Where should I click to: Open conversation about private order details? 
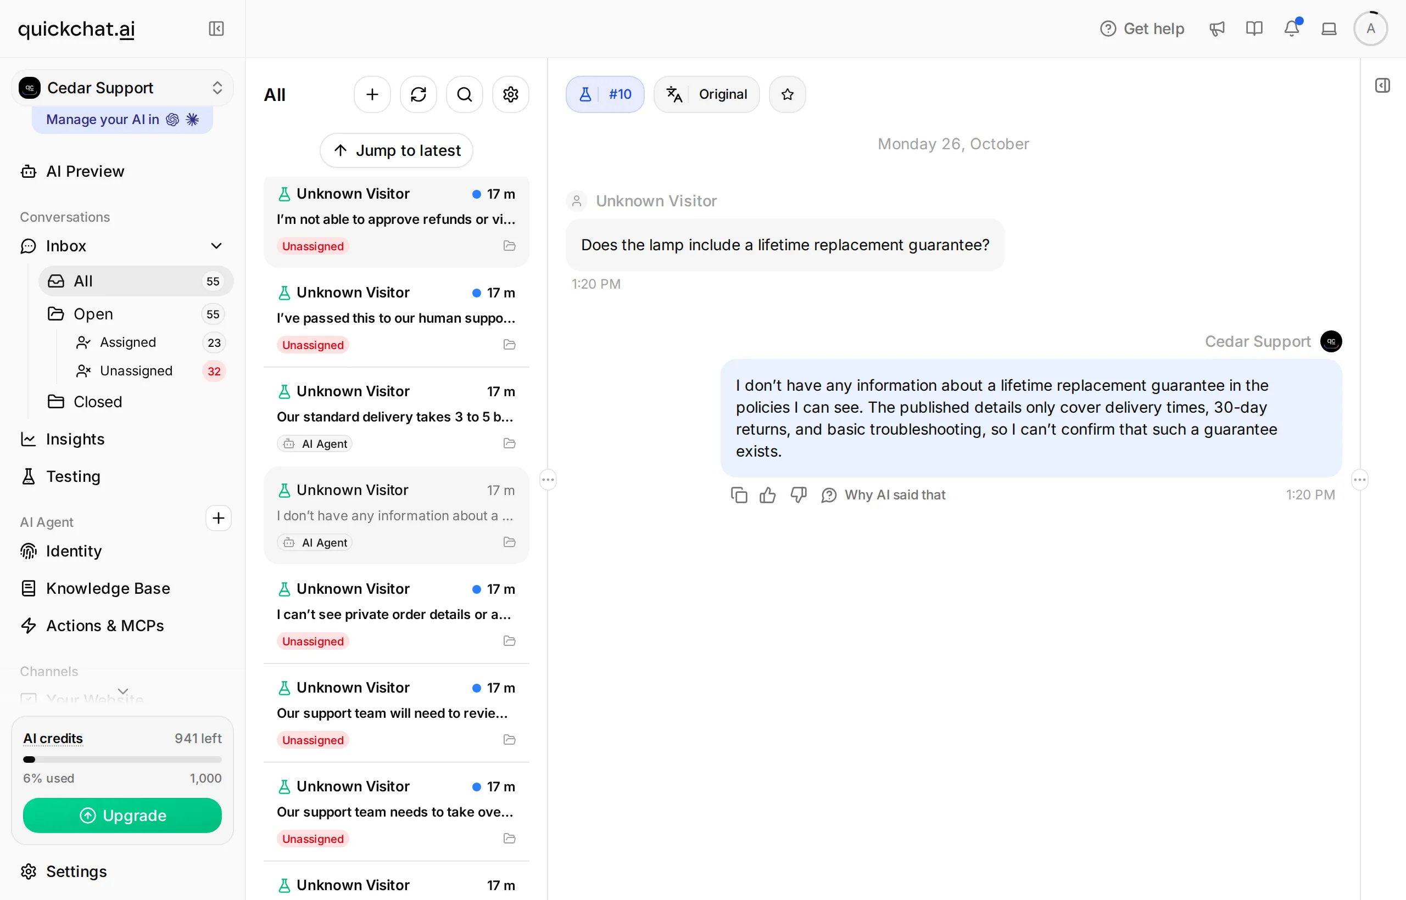coord(397,615)
